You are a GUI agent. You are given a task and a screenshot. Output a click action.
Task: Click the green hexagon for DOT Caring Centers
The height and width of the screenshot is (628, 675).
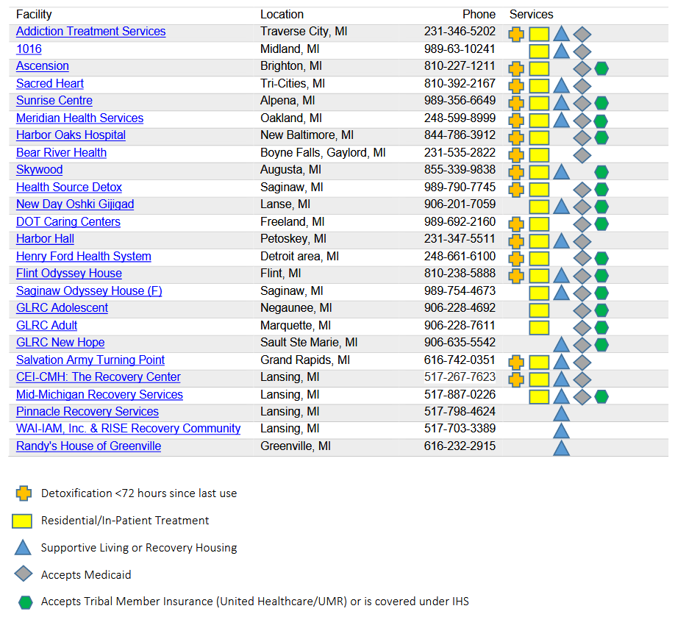601,224
